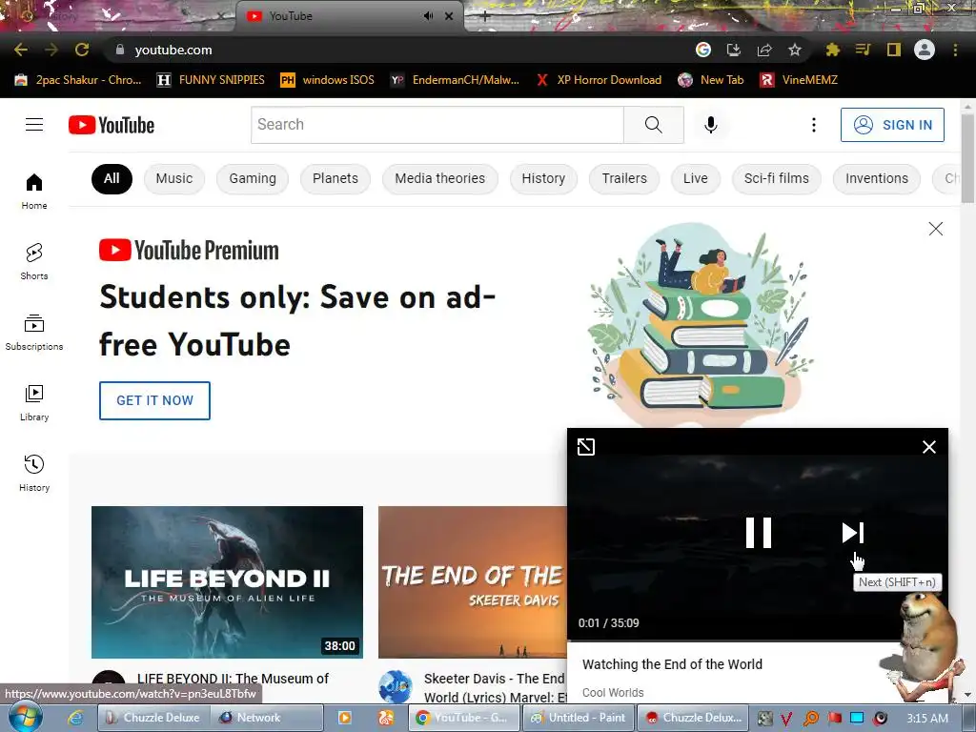Image resolution: width=976 pixels, height=732 pixels.
Task: Bookmark this tab with star icon
Action: (x=795, y=50)
